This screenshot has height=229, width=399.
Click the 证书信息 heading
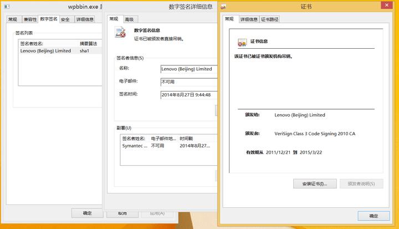coord(259,41)
